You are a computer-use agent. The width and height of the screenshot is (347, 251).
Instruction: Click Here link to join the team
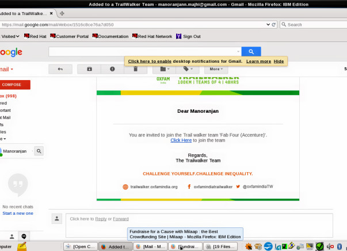click(x=181, y=140)
